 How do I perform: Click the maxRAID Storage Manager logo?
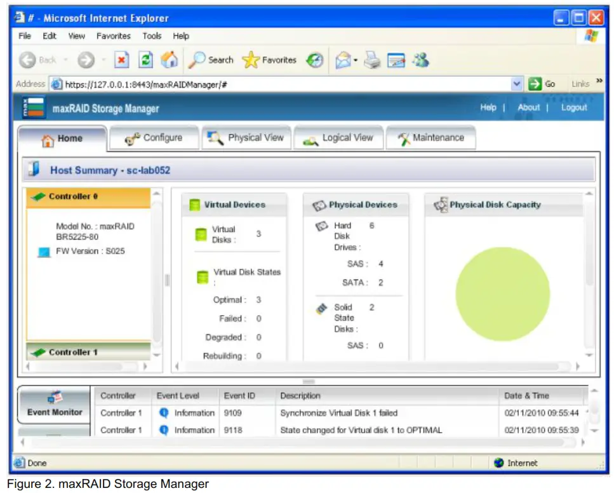point(34,107)
